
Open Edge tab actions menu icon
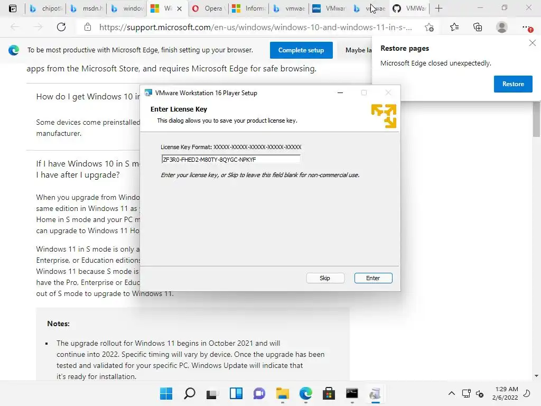coord(13,8)
